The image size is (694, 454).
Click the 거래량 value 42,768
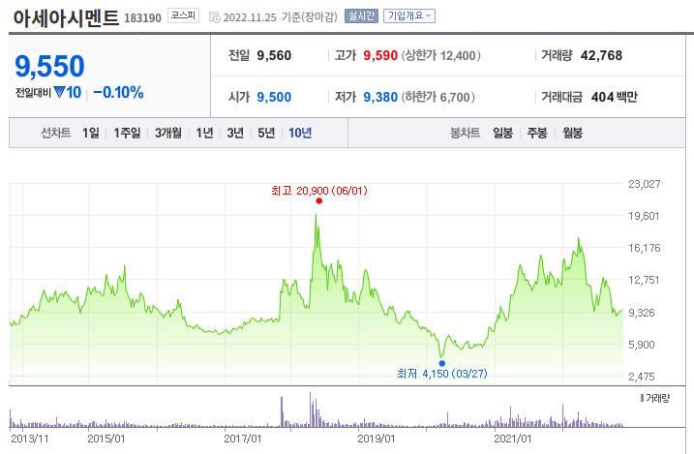[601, 55]
